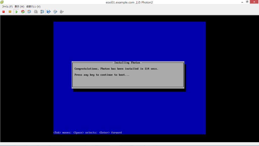Minimize the console window
The width and height of the screenshot is (259, 146).
coord(242,2)
